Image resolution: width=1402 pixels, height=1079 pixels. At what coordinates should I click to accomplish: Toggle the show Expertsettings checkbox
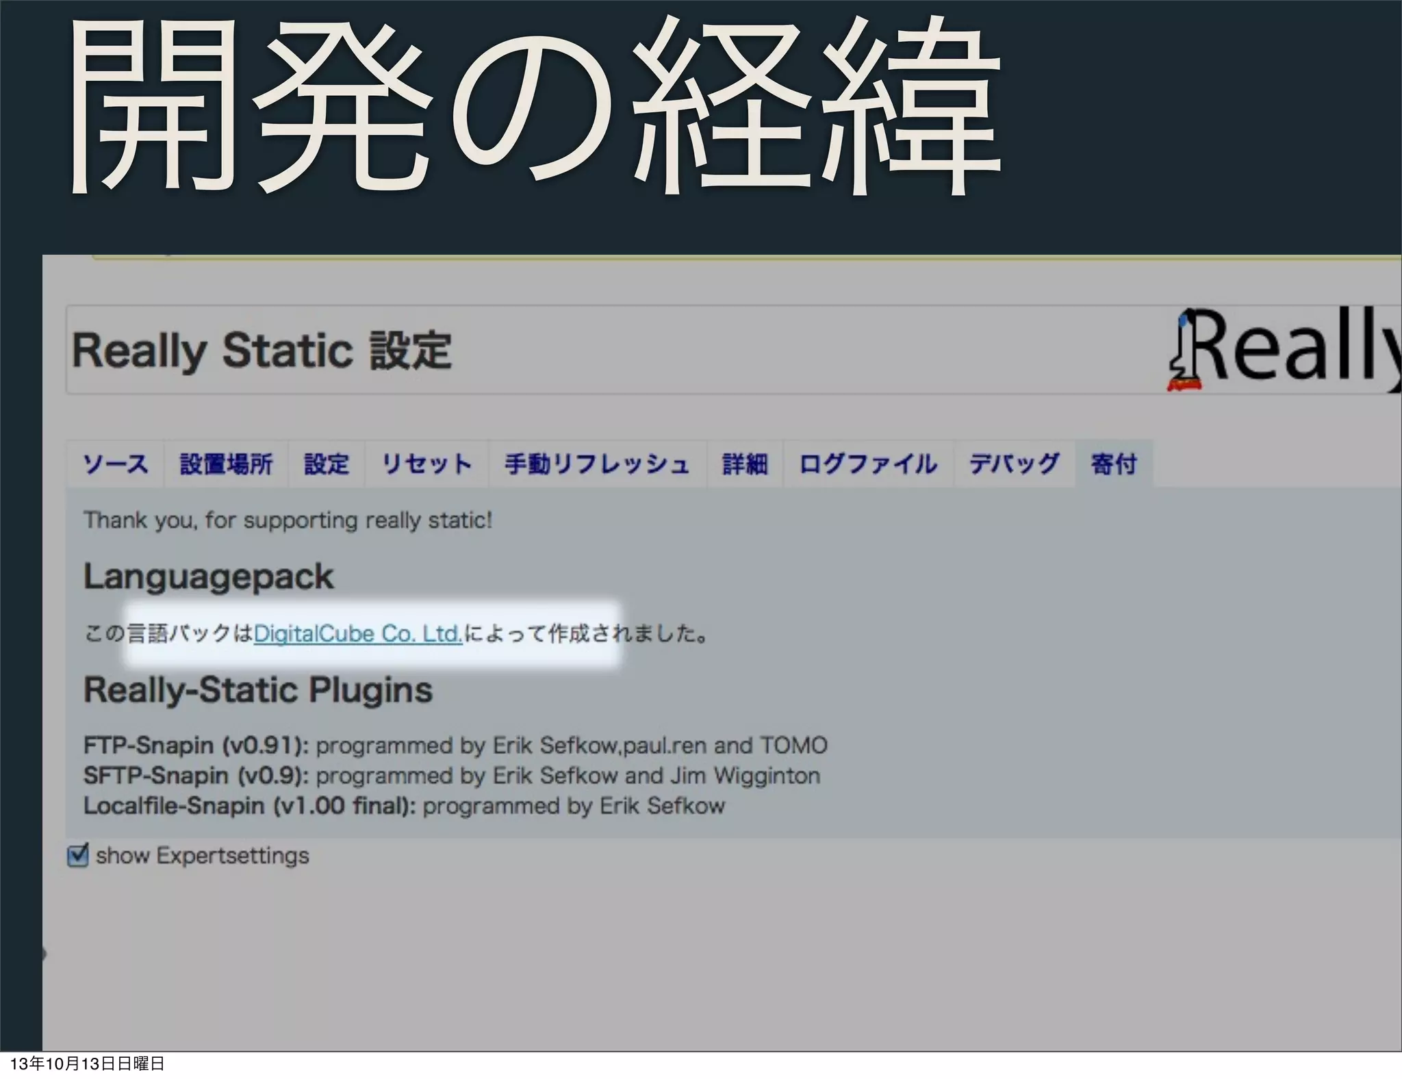78,855
